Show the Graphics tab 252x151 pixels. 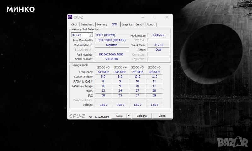pyautogui.click(x=127, y=24)
